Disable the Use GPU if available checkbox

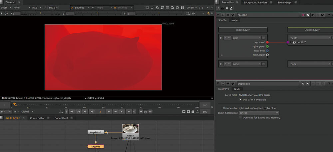tap(241, 99)
